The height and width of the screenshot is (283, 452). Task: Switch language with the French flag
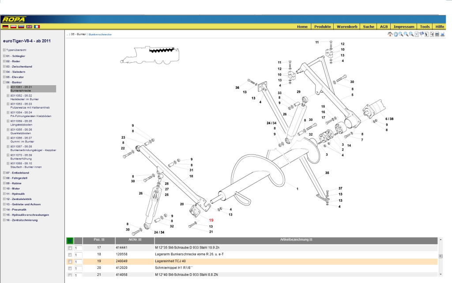point(37,26)
